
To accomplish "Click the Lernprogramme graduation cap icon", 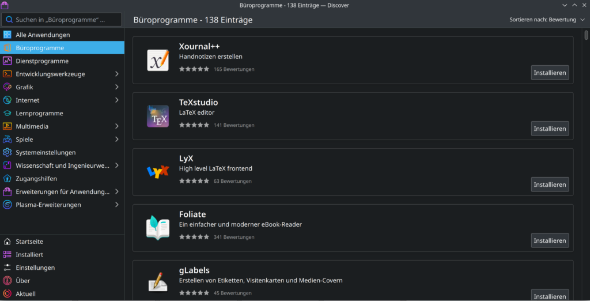I will point(7,113).
